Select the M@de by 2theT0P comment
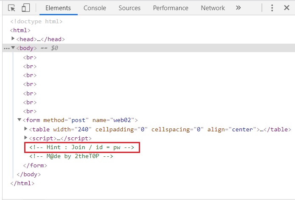295x200 pixels. click(x=71, y=156)
